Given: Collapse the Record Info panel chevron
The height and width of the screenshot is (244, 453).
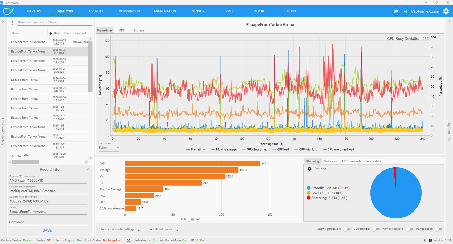Looking at the screenshot, I should pos(88,169).
